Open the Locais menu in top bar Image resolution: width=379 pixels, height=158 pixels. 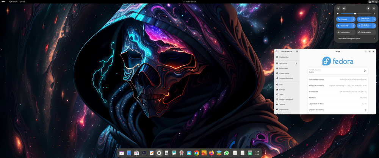click(22, 2)
